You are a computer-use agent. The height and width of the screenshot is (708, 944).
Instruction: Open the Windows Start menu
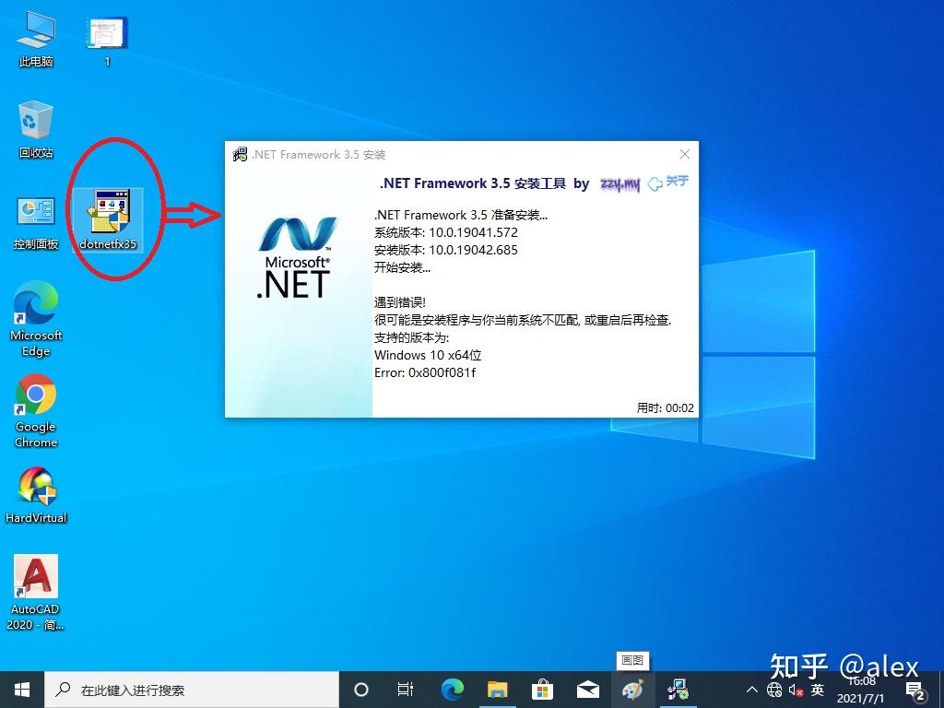click(x=22, y=690)
